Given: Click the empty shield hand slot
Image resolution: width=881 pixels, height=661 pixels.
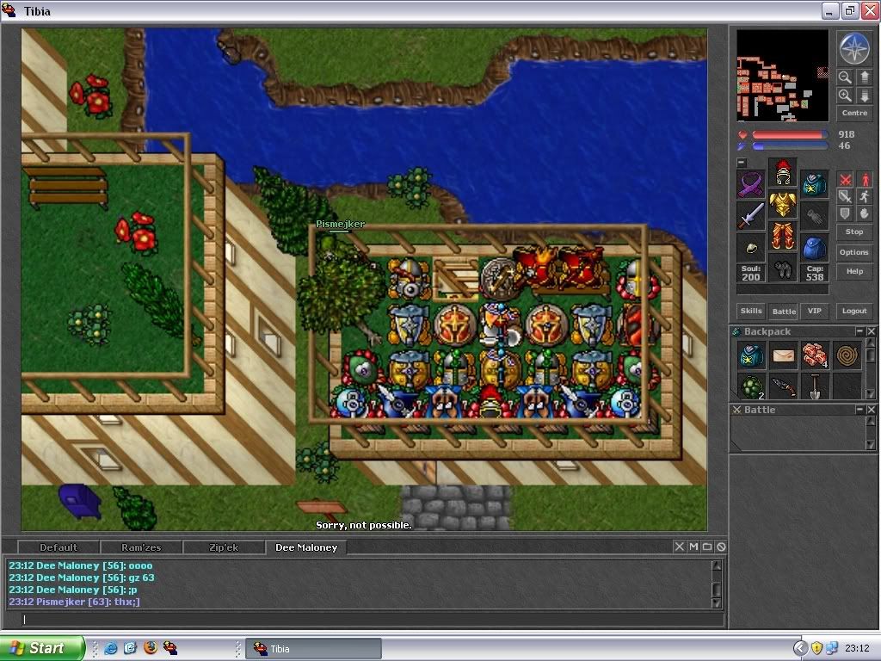Looking at the screenshot, I should pyautogui.click(x=814, y=216).
